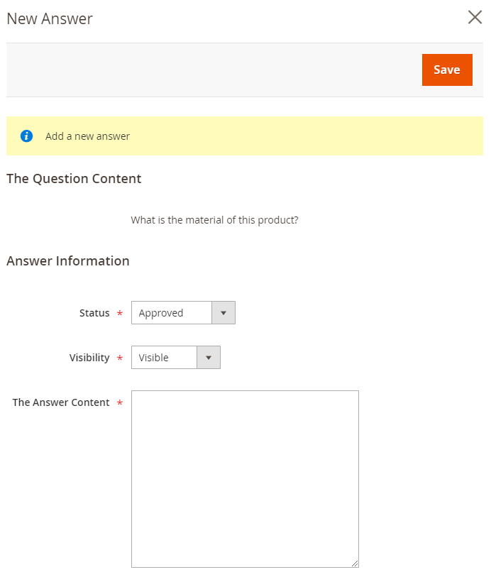Click the red asterisk beside Status
This screenshot has height=577, width=491.
119,314
